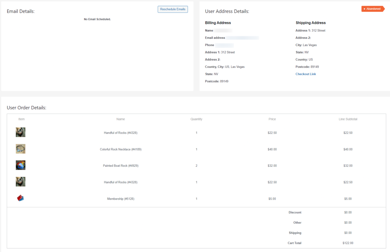The height and width of the screenshot is (252, 390).
Task: Click the Membership item red icon
Action: click(x=21, y=198)
